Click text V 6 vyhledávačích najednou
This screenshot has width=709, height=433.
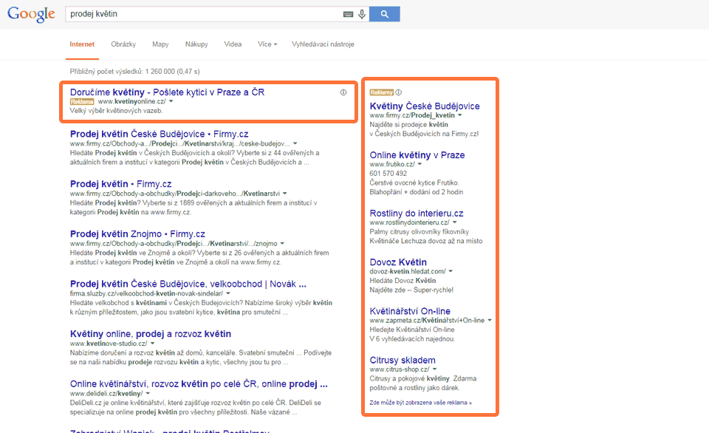412,339
